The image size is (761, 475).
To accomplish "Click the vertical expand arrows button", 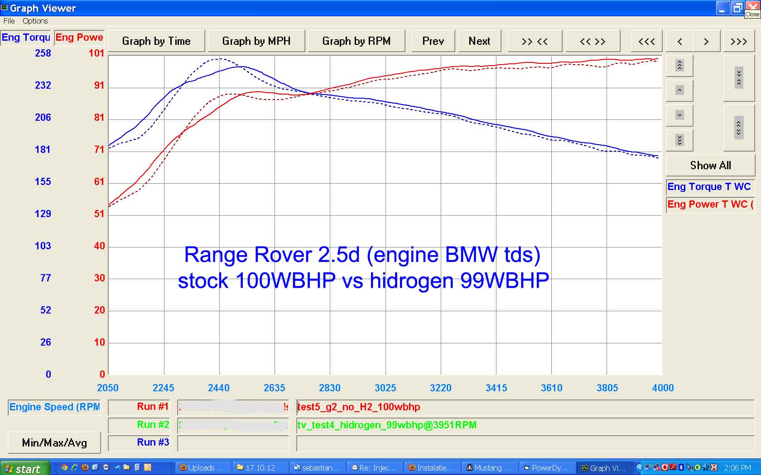I will [x=739, y=128].
